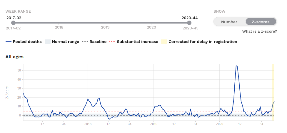Click the yellow delay-correction legend swatch

coord(164,42)
